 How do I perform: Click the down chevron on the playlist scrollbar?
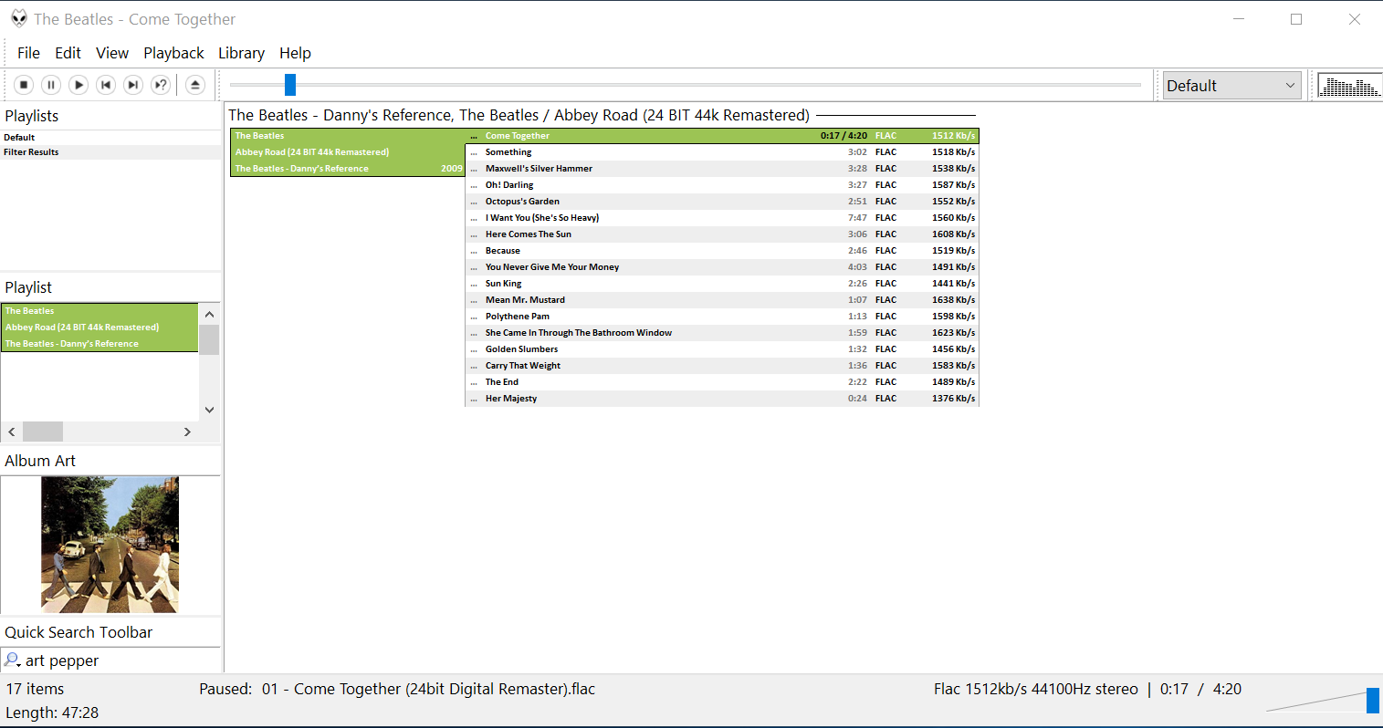209,410
